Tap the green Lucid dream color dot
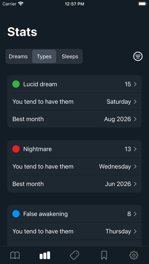 tap(16, 84)
